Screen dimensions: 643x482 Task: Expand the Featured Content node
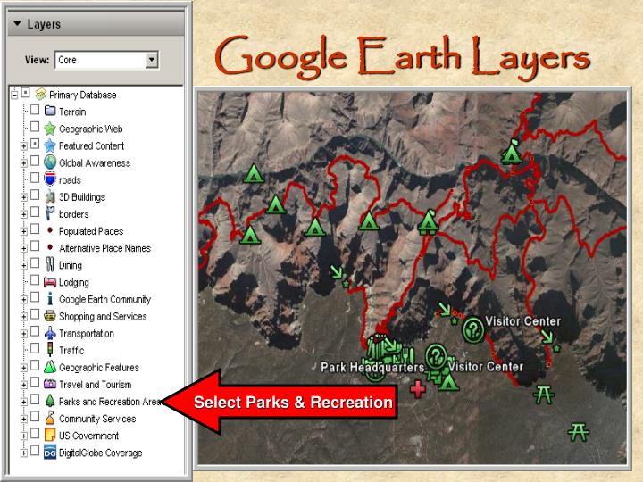pyautogui.click(x=24, y=146)
